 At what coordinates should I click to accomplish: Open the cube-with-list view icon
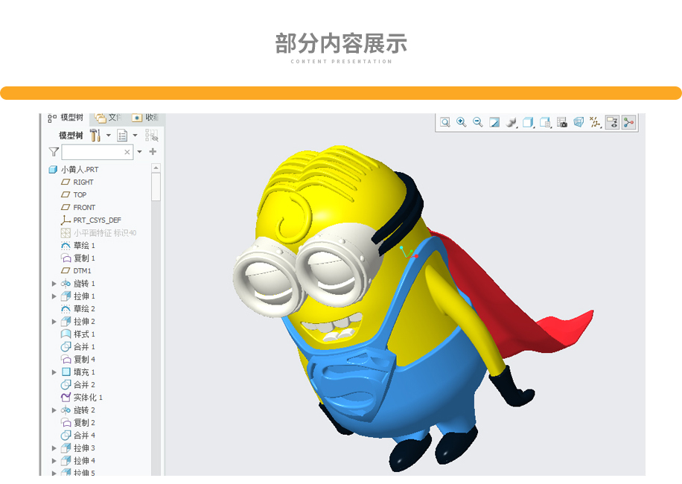pyautogui.click(x=545, y=123)
